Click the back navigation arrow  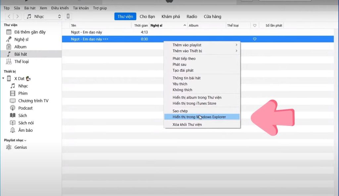coord(9,17)
